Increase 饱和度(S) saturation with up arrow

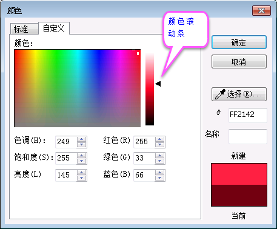82,156
